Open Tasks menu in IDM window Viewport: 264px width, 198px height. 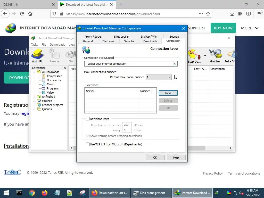coord(34,45)
